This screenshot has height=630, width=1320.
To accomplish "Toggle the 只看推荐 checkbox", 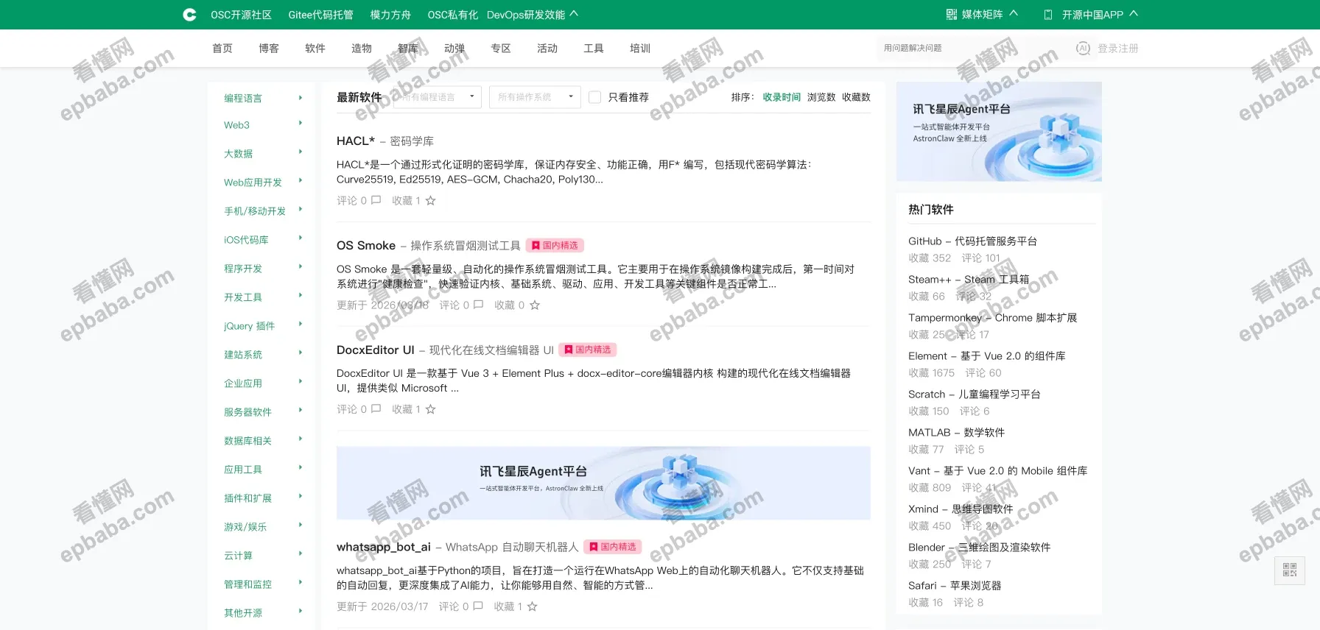I will click(595, 97).
